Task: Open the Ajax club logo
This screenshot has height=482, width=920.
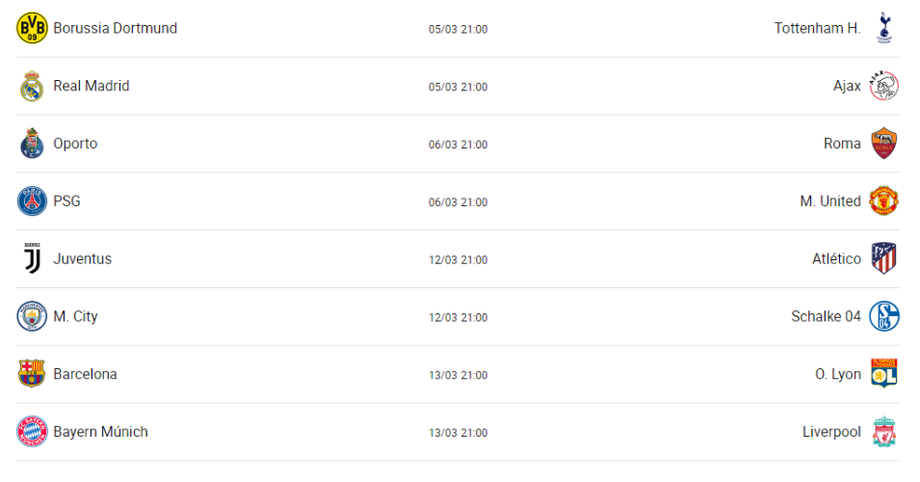Action: (x=884, y=87)
